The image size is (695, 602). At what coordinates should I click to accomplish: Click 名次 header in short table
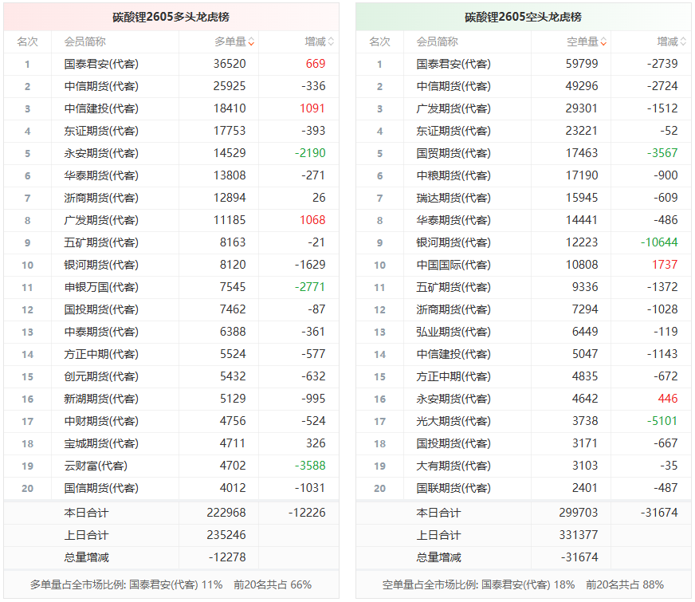[379, 42]
